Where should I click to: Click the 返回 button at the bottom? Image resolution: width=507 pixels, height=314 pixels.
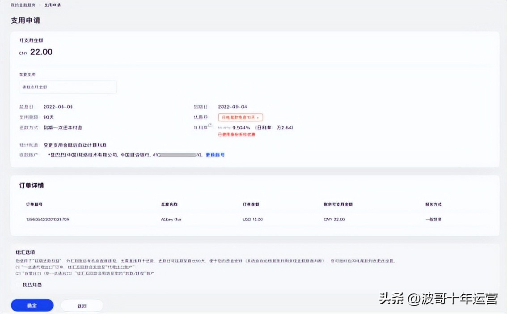click(x=82, y=305)
